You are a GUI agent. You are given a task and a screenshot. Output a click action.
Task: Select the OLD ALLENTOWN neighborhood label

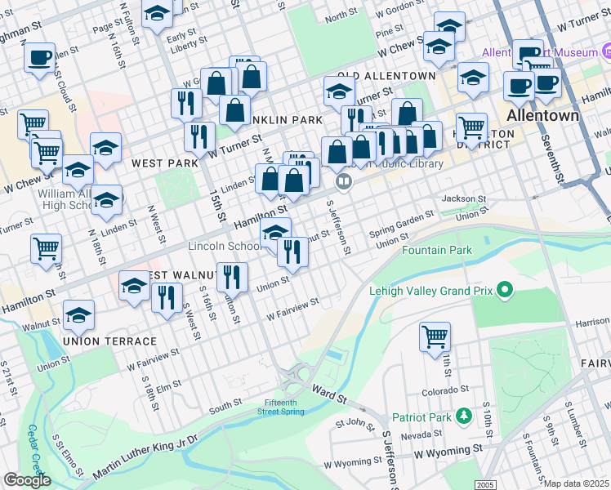(x=386, y=76)
